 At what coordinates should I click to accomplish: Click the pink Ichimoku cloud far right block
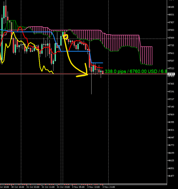click(x=146, y=56)
